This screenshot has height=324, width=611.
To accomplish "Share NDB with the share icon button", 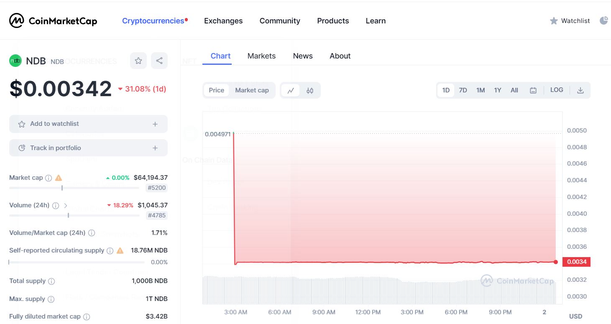I will click(159, 61).
